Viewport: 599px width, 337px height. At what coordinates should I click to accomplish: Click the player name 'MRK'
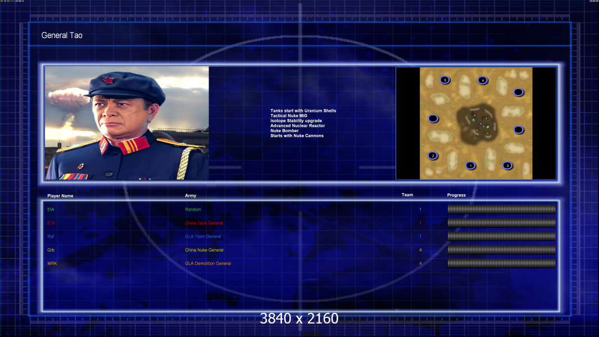pos(52,263)
